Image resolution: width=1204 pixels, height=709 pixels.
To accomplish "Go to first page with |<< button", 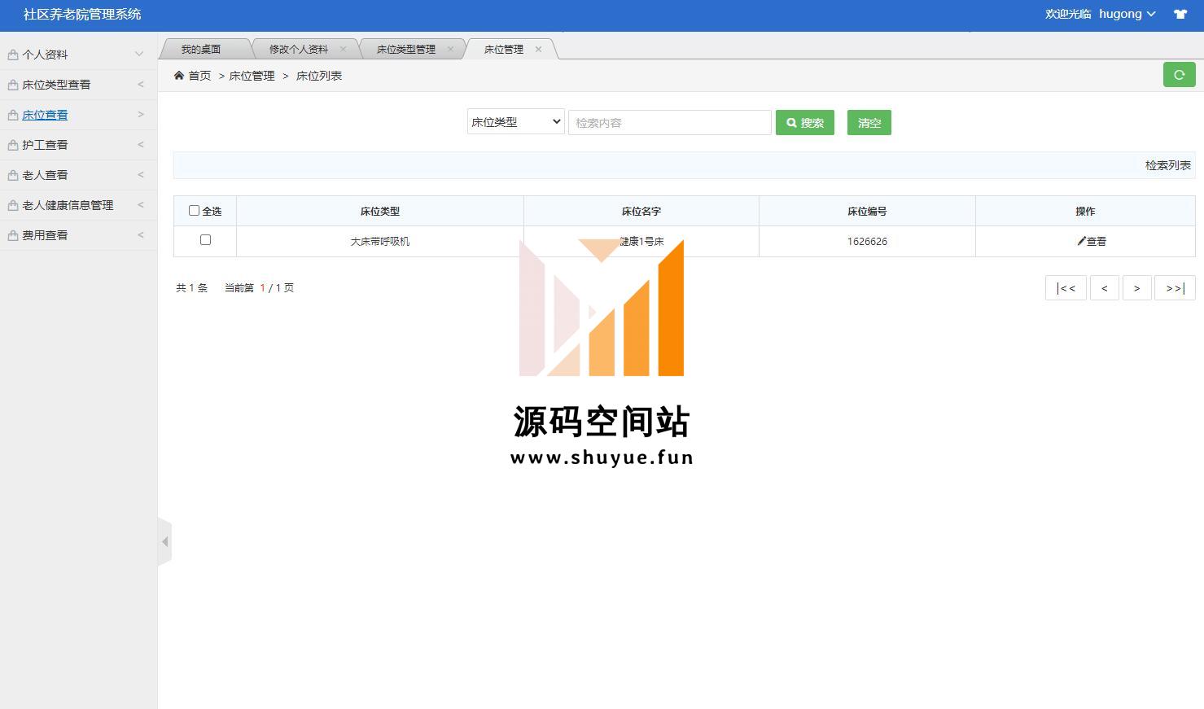I will click(x=1066, y=288).
